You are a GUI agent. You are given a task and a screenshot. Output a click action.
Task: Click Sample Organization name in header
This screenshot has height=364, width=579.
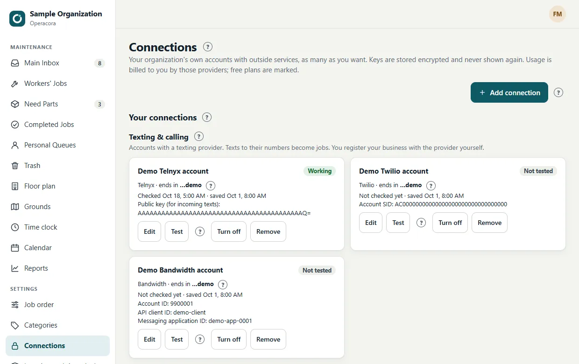[x=66, y=14]
